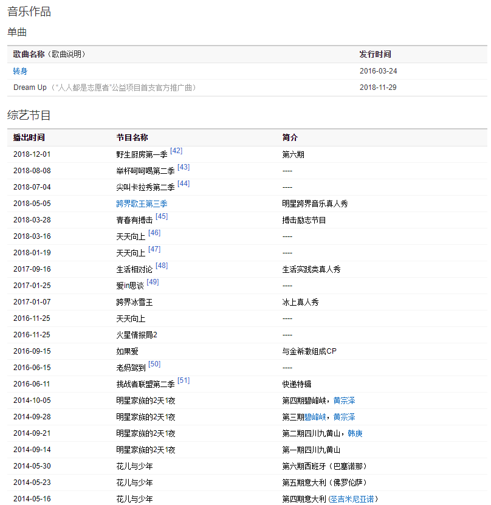Click citation [51] next to 挑战者联盟第二季

point(184,380)
